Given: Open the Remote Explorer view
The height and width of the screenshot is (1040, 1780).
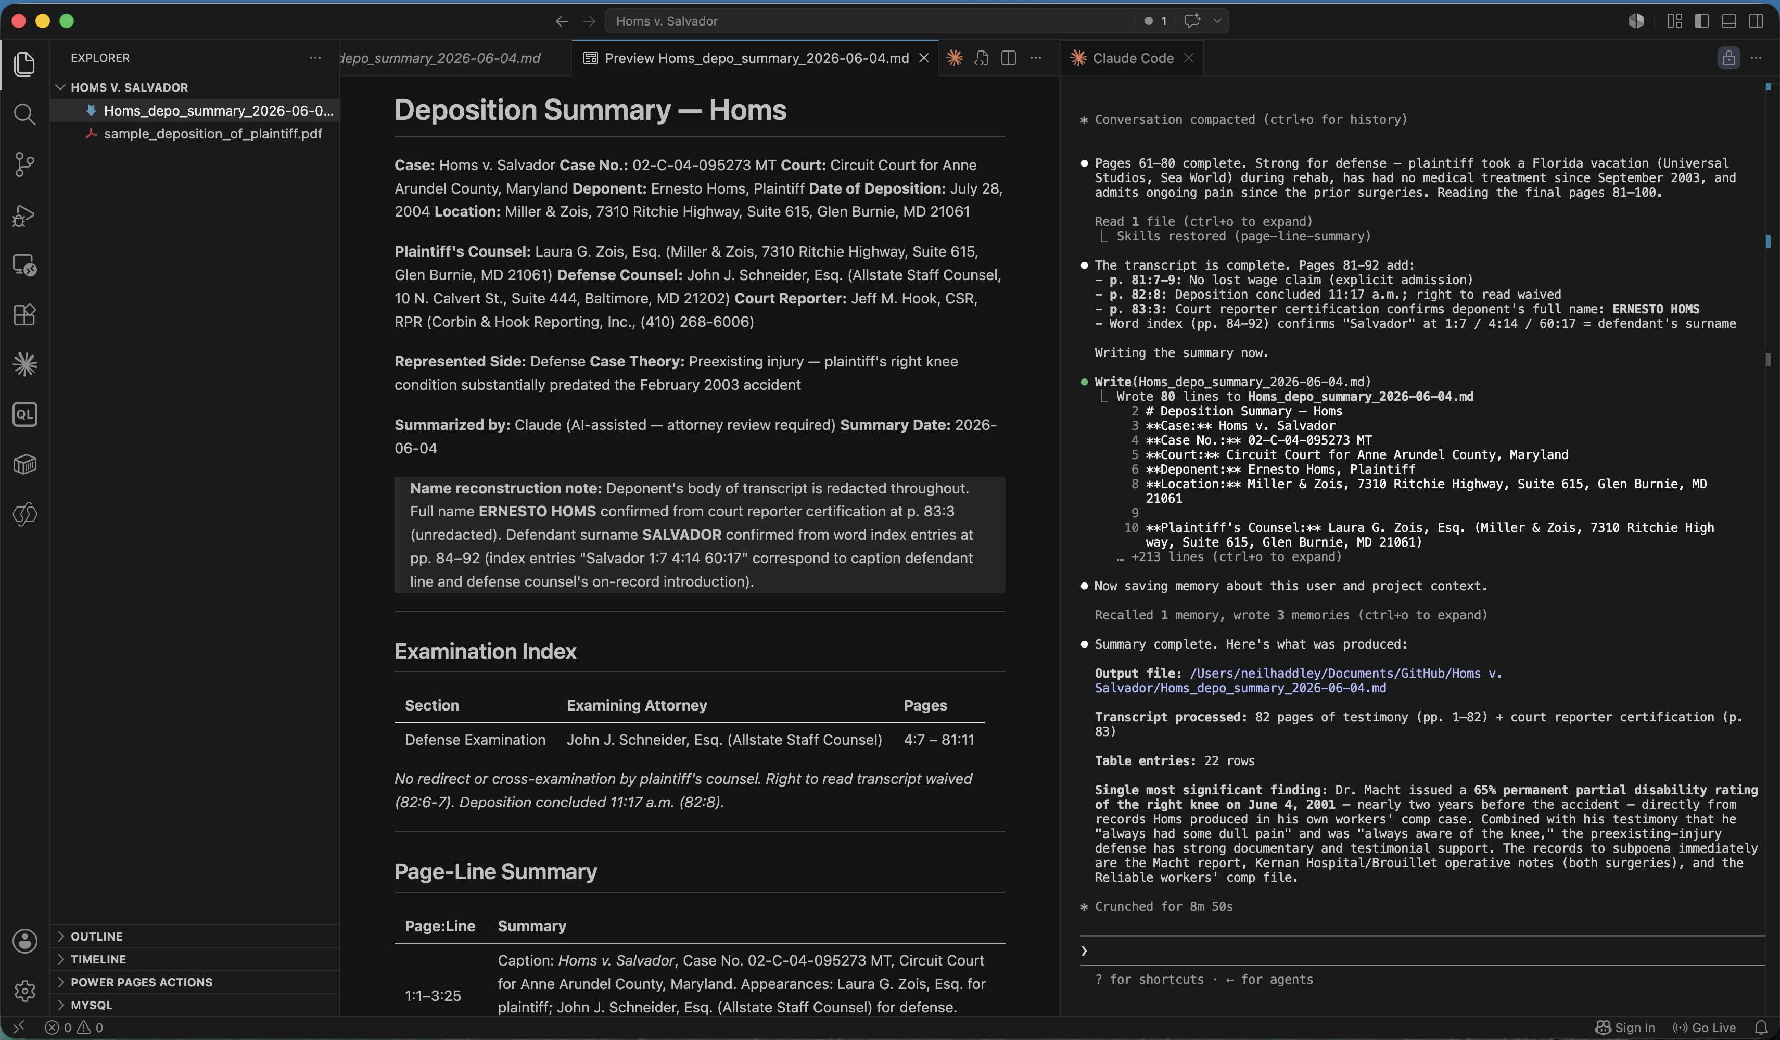Looking at the screenshot, I should coord(25,265).
